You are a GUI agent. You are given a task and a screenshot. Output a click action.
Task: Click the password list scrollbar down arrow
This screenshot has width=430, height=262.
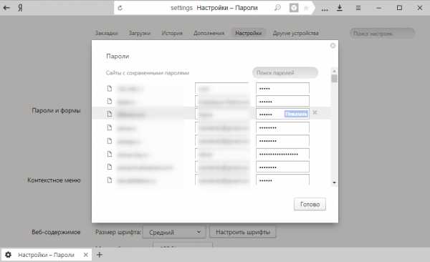point(334,183)
